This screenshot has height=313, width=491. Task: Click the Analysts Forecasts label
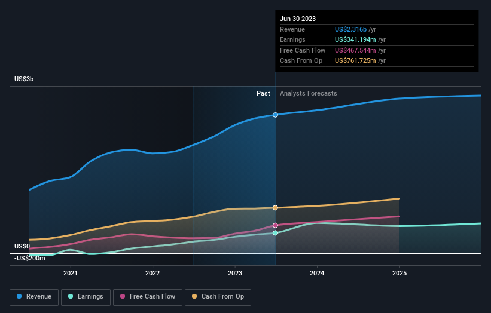pyautogui.click(x=309, y=93)
